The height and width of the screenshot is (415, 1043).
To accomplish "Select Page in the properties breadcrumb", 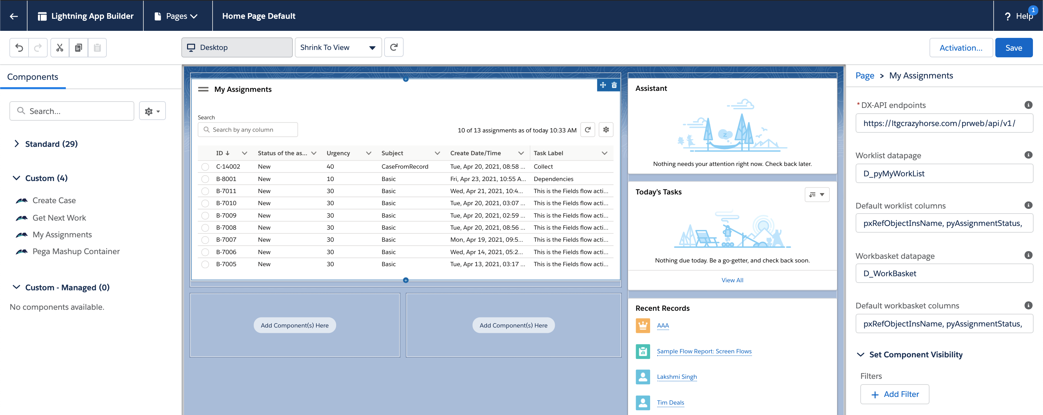I will (x=864, y=75).
